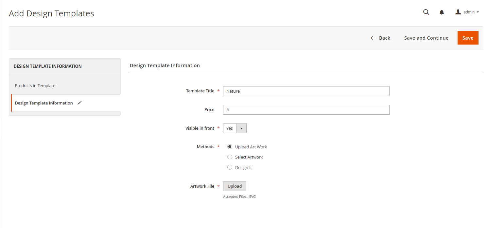Click pencil icon beside Design Template Information
The width and height of the screenshot is (488, 228).
tap(79, 103)
